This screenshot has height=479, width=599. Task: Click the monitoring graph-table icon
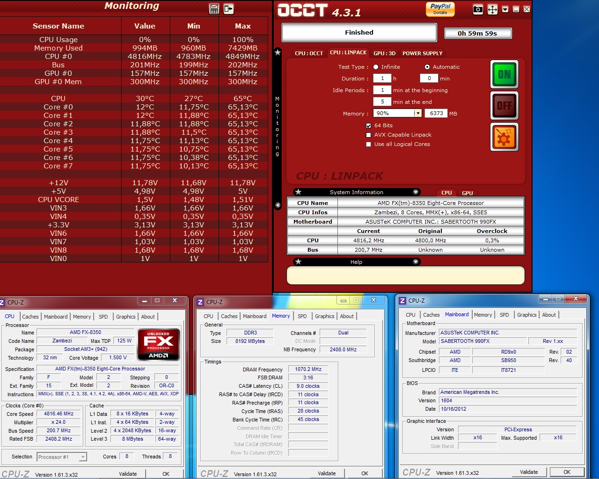[214, 9]
